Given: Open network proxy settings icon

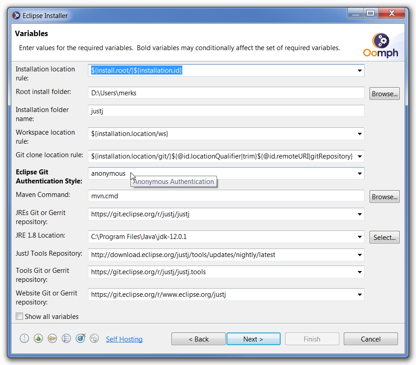Looking at the screenshot, I should coord(38,338).
